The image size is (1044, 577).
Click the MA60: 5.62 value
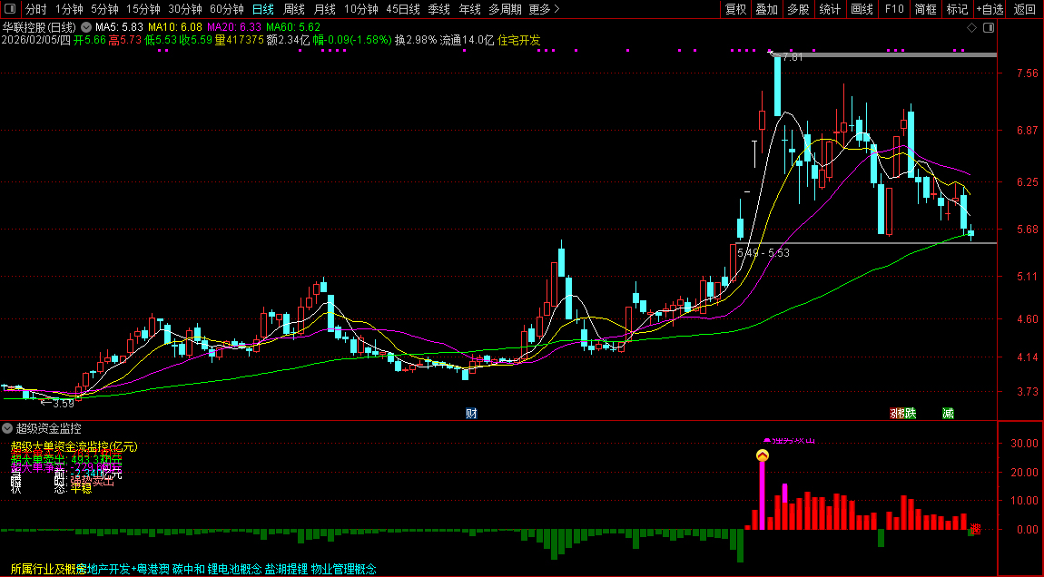(293, 27)
